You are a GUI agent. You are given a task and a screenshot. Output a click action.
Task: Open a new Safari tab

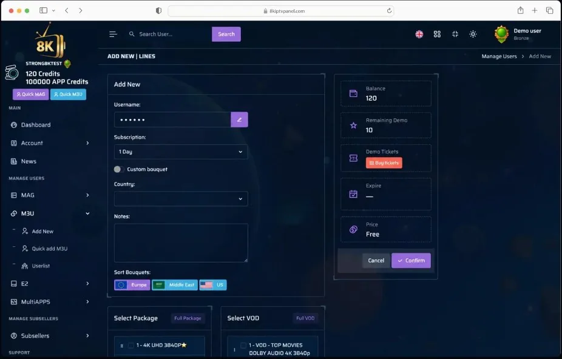(535, 10)
